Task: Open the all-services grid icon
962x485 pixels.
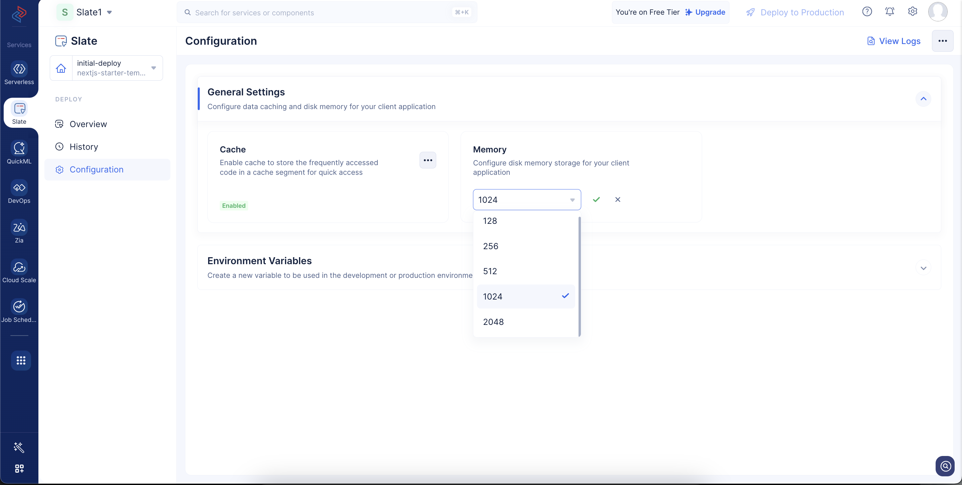Action: (x=21, y=361)
